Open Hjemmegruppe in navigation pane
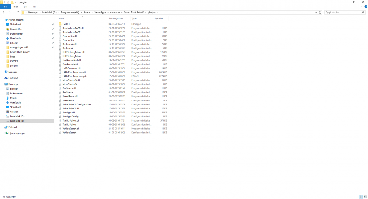Screen dimensions: 368x199 [x=17, y=133]
